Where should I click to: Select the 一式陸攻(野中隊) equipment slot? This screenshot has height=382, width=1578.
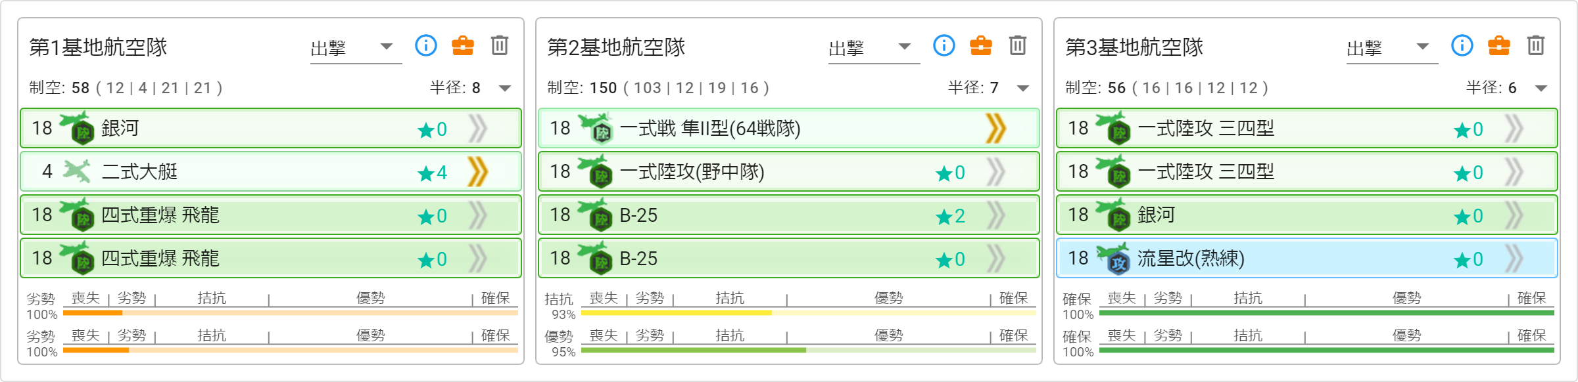789,172
